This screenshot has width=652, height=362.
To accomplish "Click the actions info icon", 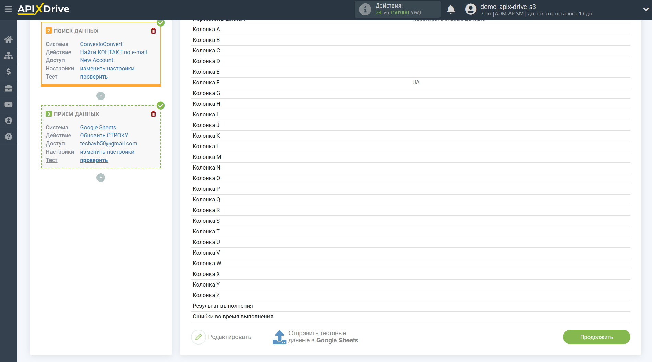I will [365, 10].
